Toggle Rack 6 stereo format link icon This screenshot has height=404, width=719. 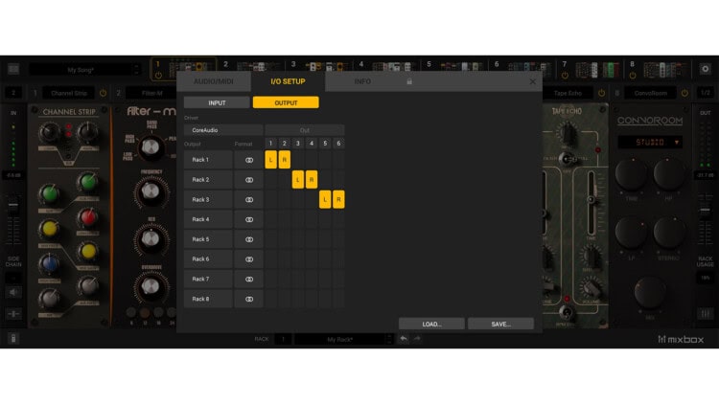click(x=249, y=259)
